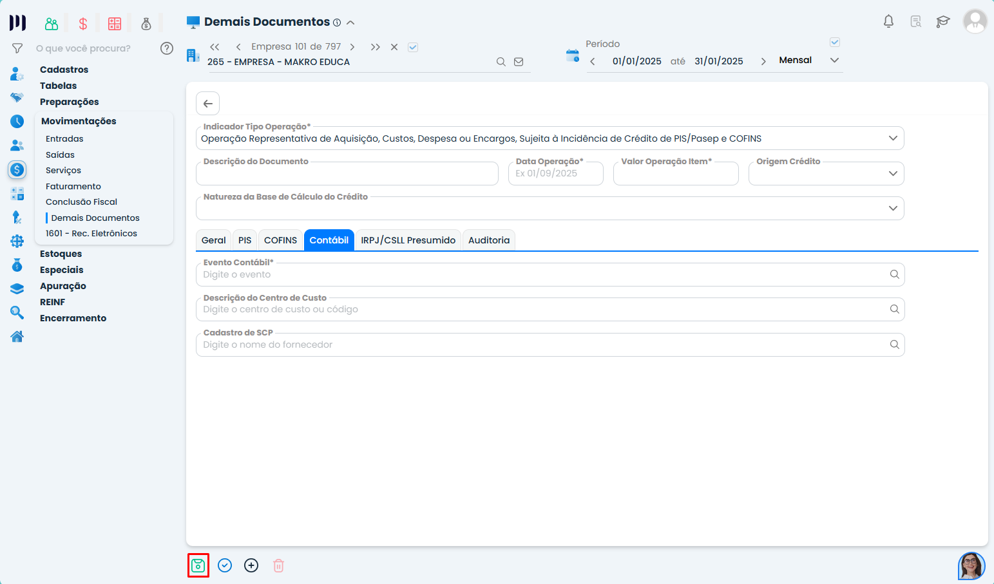This screenshot has width=994, height=584.
Task: Switch to the Auditoria tab
Action: pyautogui.click(x=488, y=240)
